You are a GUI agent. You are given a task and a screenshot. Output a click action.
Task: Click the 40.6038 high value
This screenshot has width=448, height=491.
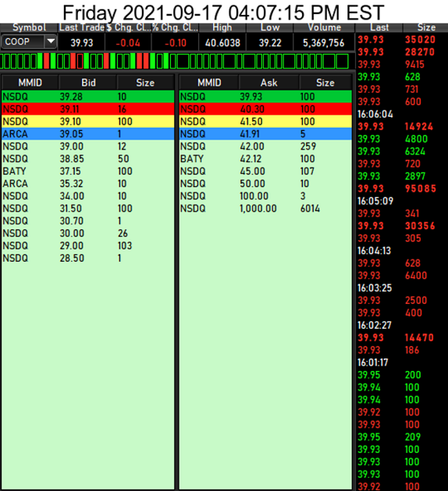tap(222, 43)
